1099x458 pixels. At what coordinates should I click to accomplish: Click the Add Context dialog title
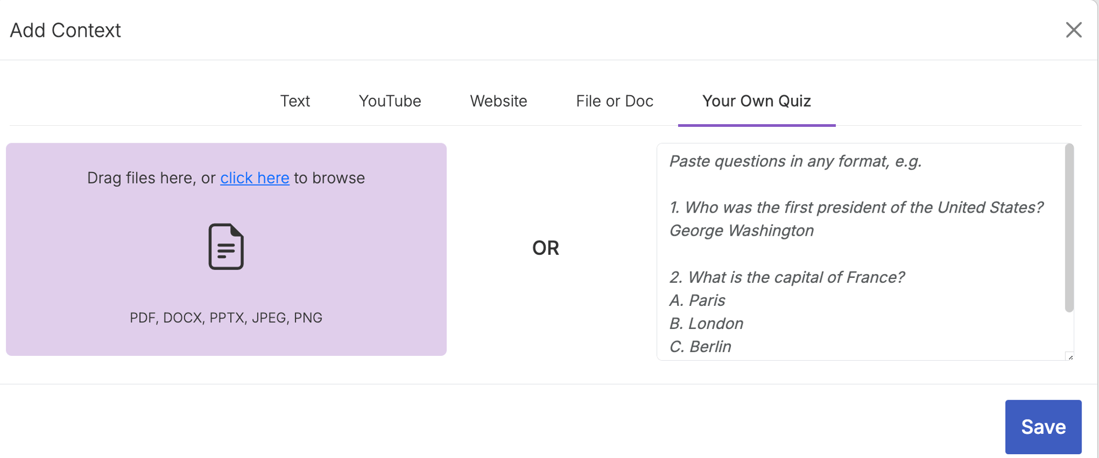pos(65,30)
